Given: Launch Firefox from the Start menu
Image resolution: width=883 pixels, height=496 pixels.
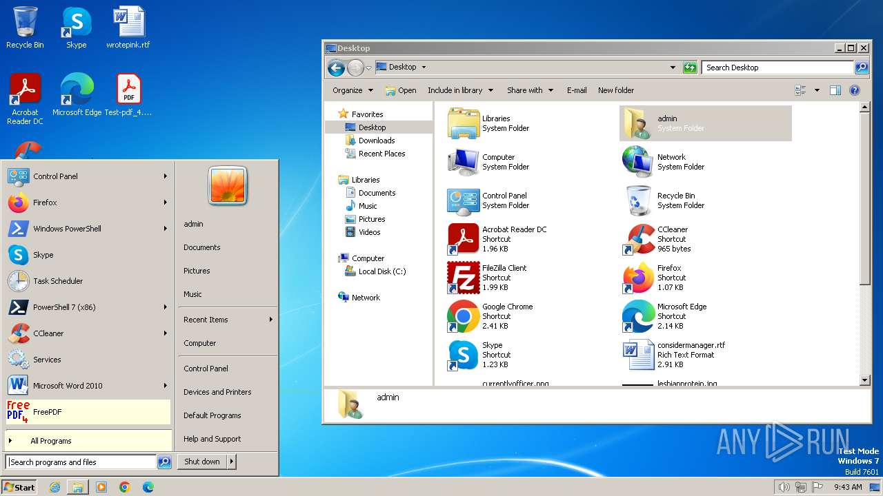Looking at the screenshot, I should [x=88, y=203].
